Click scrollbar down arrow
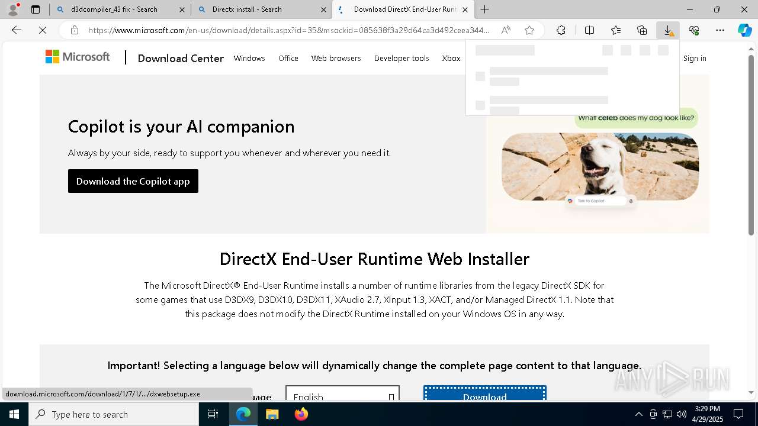This screenshot has height=426, width=758. [751, 392]
